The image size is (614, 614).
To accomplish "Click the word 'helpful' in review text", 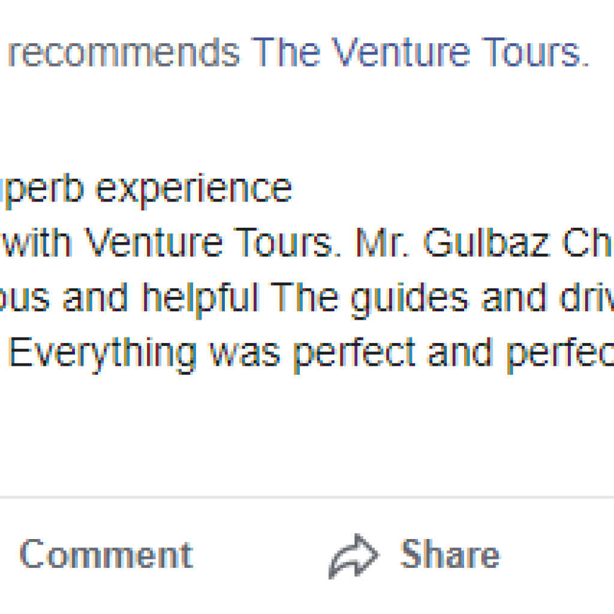I will click(200, 300).
